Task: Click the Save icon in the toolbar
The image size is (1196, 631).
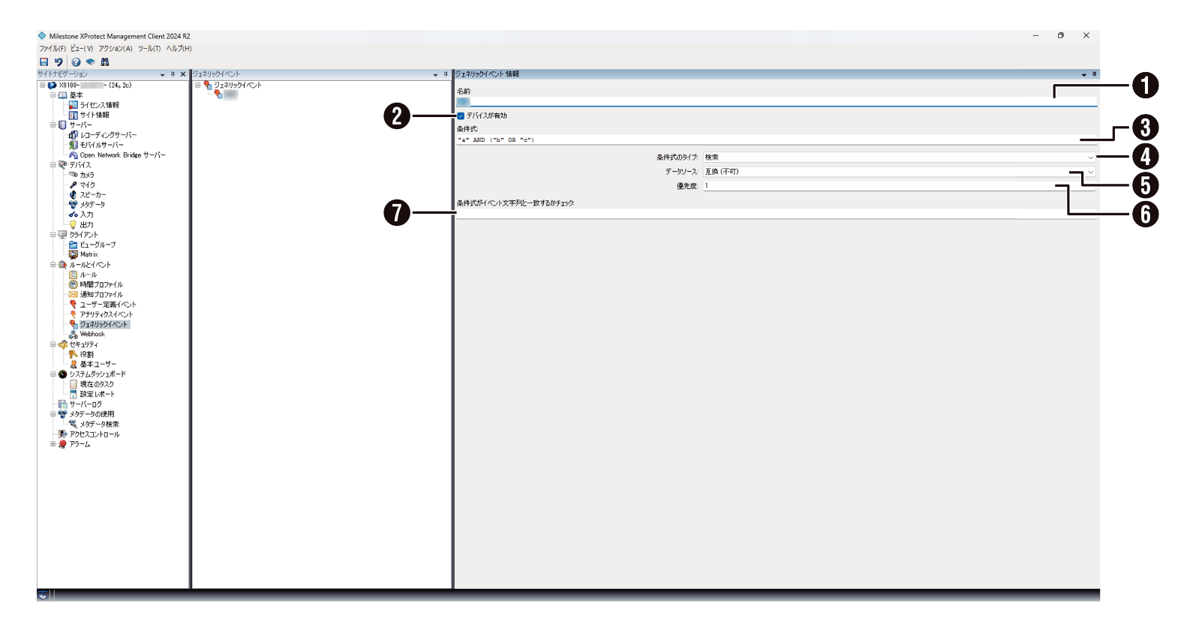Action: click(44, 62)
